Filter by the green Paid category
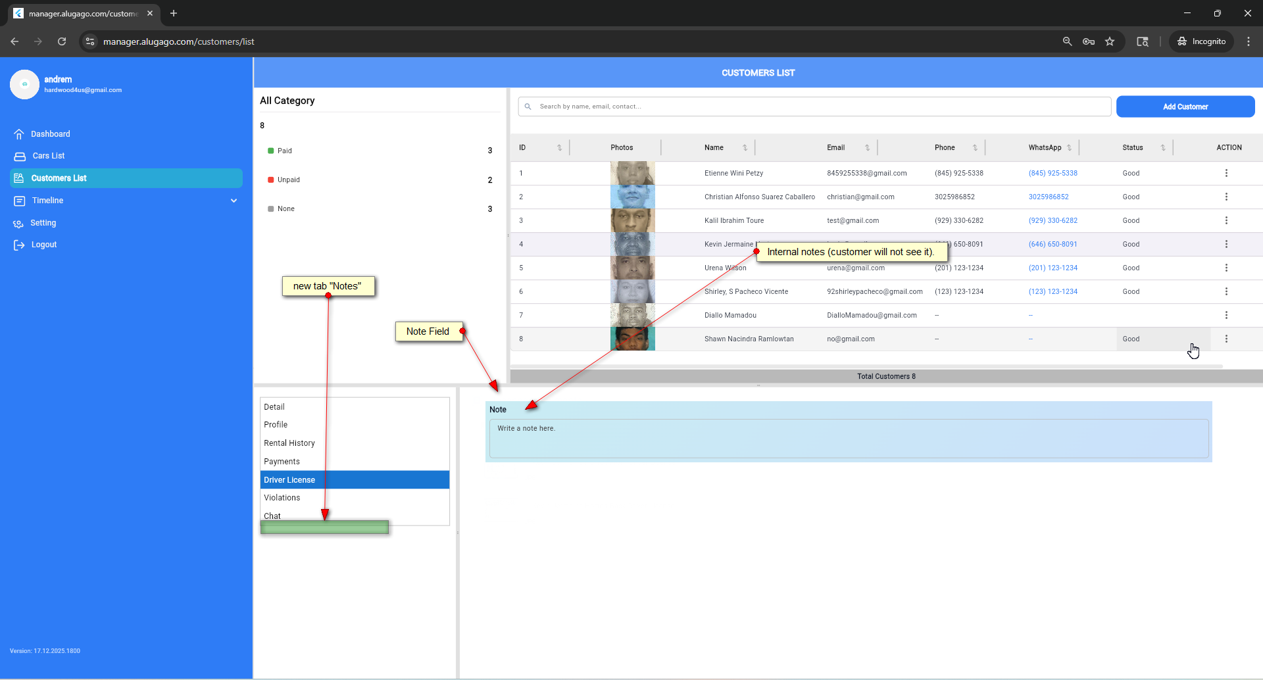This screenshot has height=680, width=1263. (284, 151)
